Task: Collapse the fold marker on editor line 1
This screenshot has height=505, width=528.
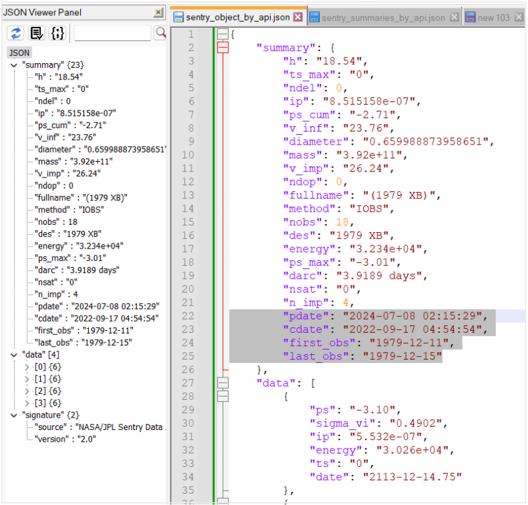Action: coord(223,34)
